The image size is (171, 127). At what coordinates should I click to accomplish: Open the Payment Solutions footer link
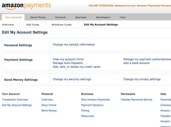(92, 105)
